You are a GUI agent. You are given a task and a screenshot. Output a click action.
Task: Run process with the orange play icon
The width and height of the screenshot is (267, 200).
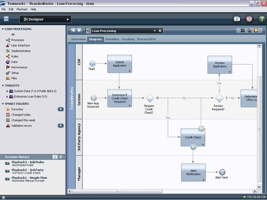(x=256, y=30)
